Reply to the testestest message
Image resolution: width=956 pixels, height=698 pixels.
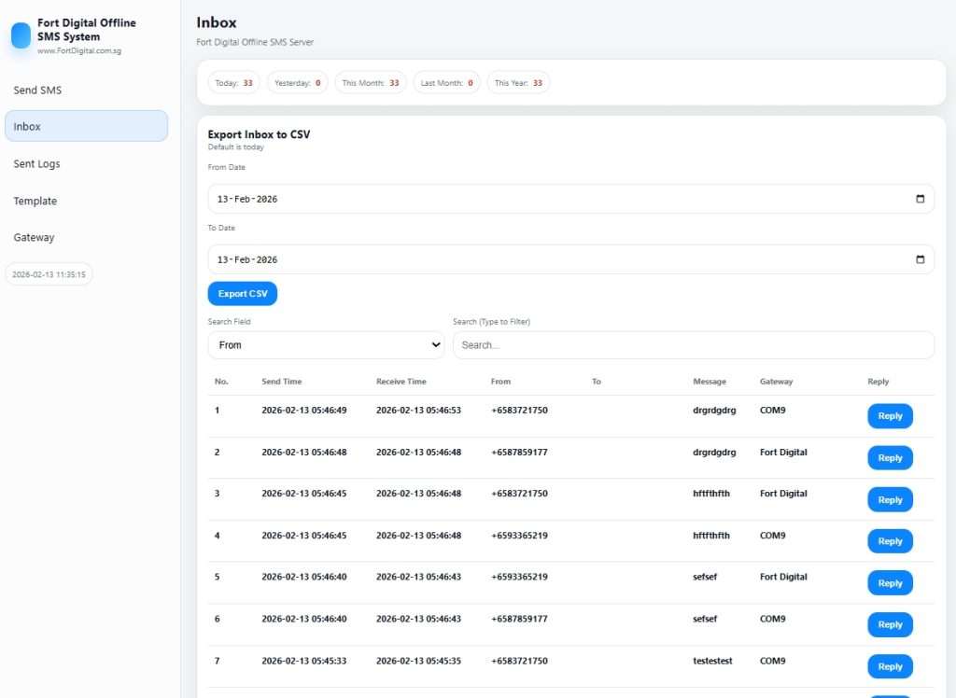pyautogui.click(x=890, y=666)
